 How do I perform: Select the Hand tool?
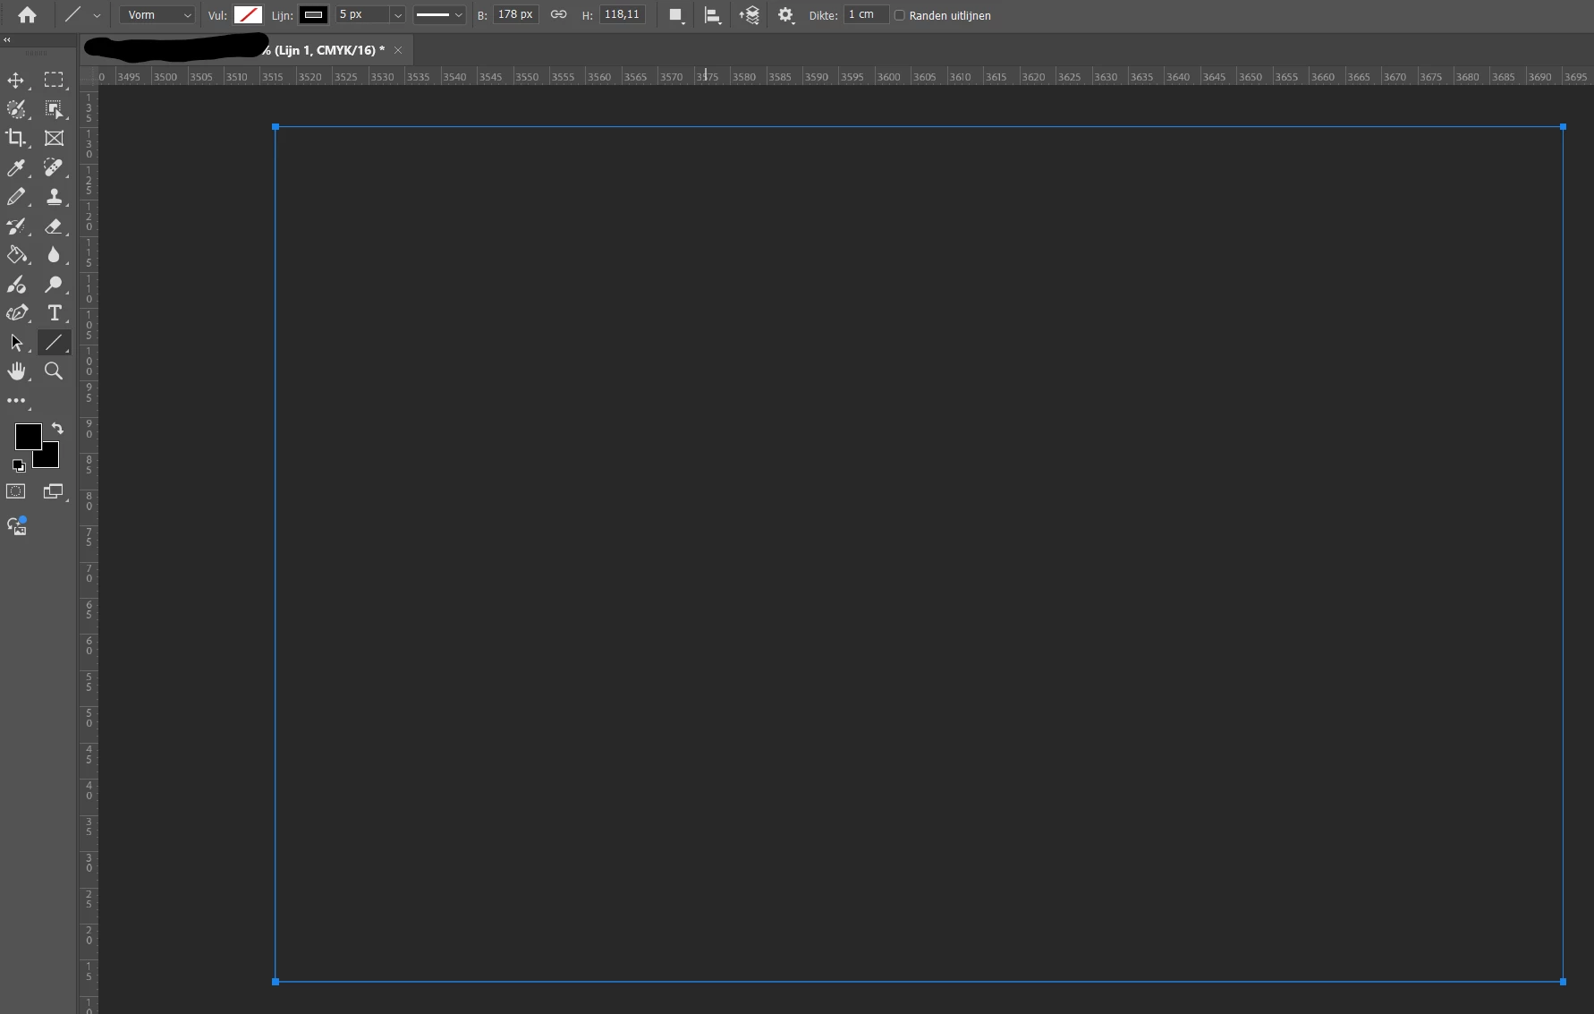click(x=16, y=371)
